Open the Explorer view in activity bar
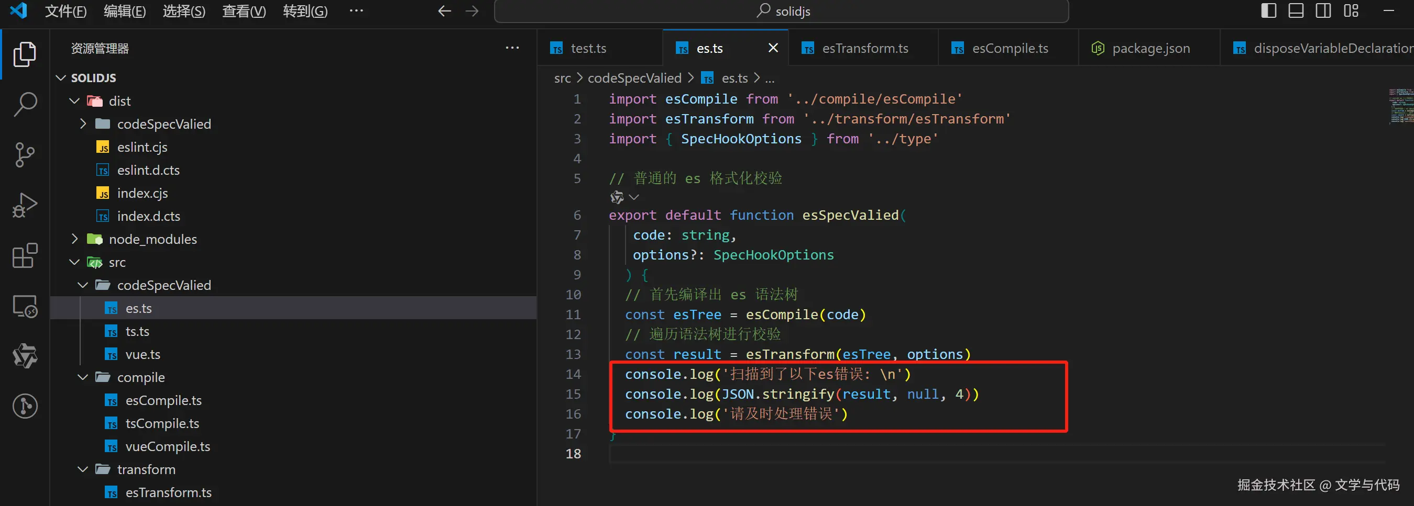The width and height of the screenshot is (1414, 506). pyautogui.click(x=25, y=54)
